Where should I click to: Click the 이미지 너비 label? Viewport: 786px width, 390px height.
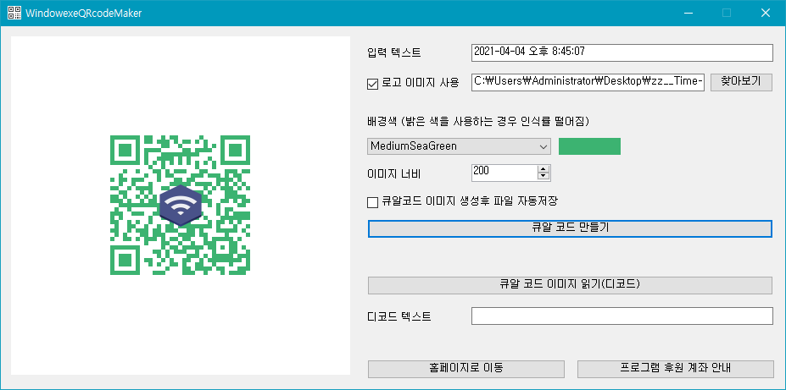tap(394, 173)
